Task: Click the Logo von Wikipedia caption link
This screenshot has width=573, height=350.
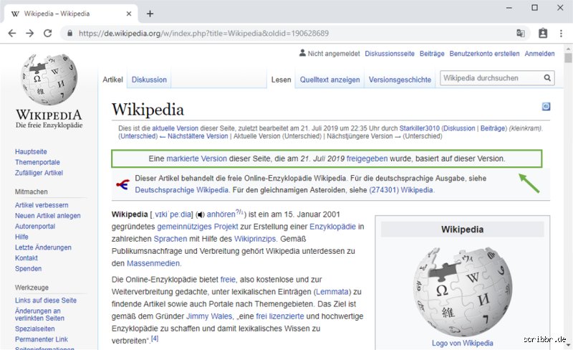Action: pyautogui.click(x=462, y=343)
